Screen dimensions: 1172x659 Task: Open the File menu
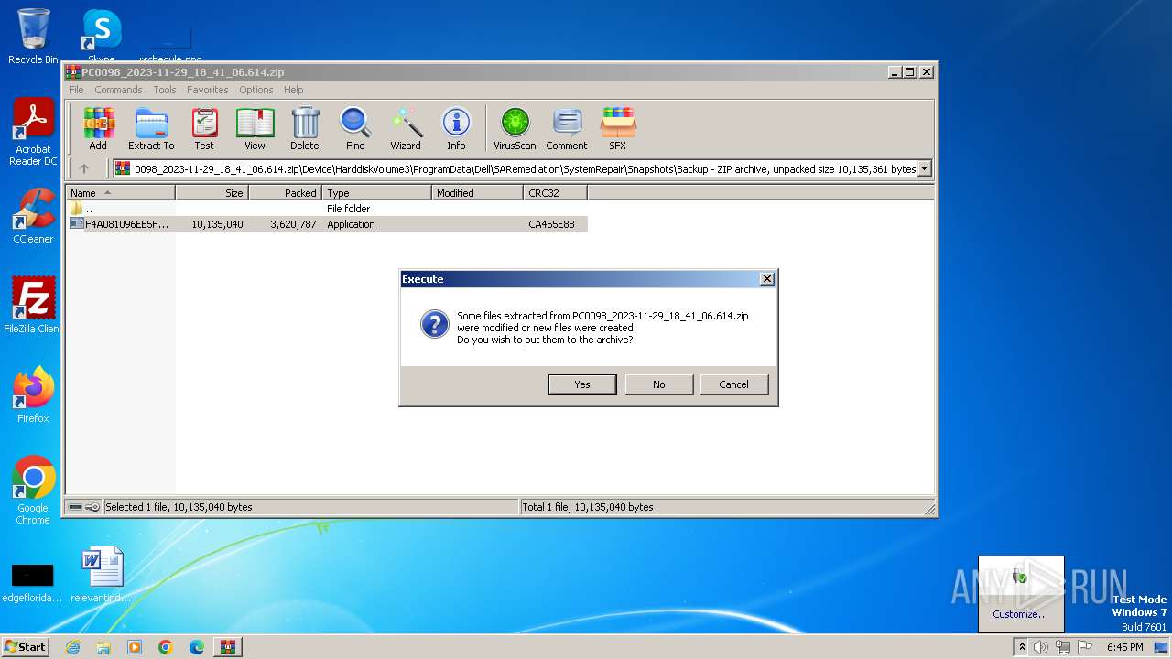[x=76, y=90]
